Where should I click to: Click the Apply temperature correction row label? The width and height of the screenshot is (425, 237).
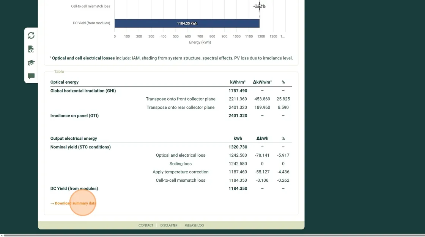click(181, 172)
